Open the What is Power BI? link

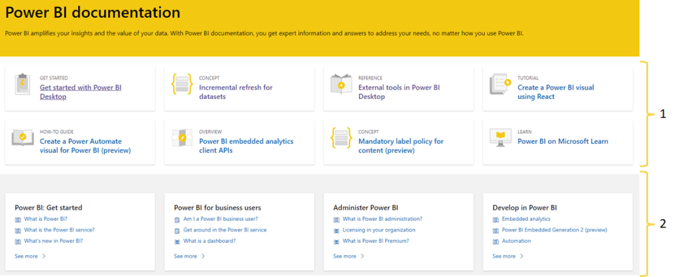[x=45, y=219]
